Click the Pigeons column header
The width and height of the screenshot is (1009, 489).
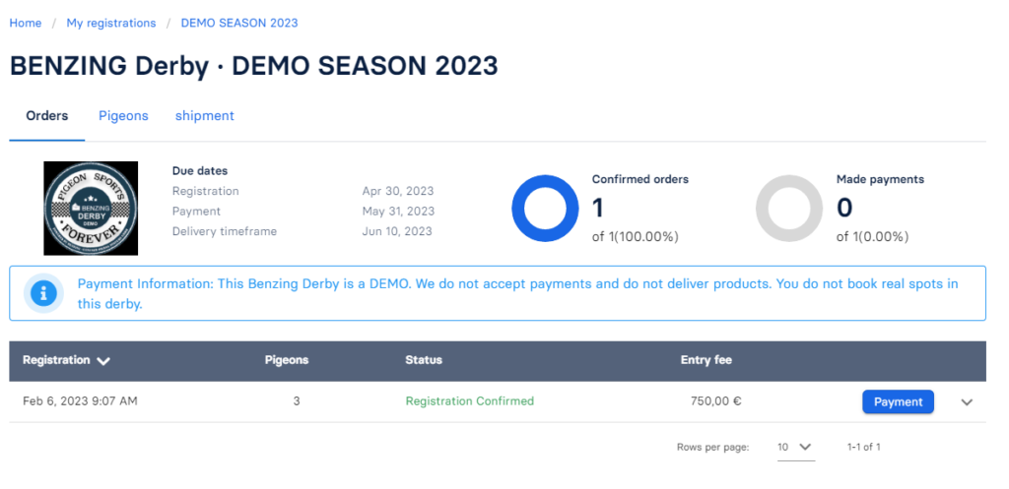(x=287, y=360)
